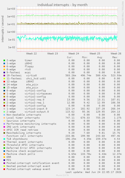Image resolution: width=125 pixels, height=178 pixels.
Task: Click the Munin 2.0.76 footer text
Action: point(62,175)
